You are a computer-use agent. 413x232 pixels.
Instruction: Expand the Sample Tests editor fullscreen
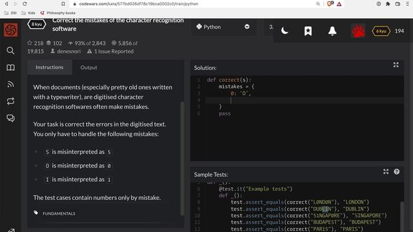click(386, 172)
